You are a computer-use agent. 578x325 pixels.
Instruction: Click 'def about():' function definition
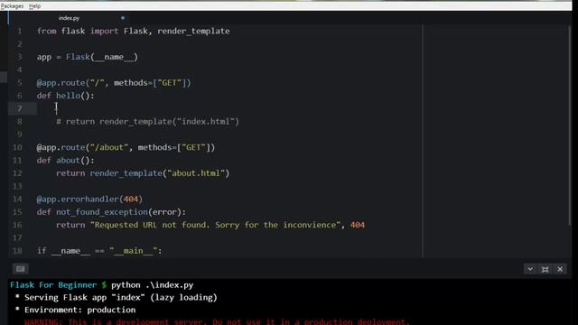click(66, 161)
